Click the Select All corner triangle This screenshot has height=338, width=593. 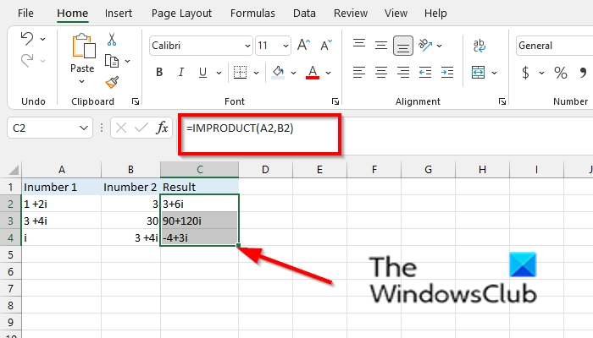click(14, 170)
